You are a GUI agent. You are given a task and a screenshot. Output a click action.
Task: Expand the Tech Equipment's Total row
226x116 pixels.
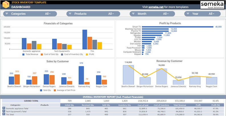pyautogui.click(x=4, y=111)
